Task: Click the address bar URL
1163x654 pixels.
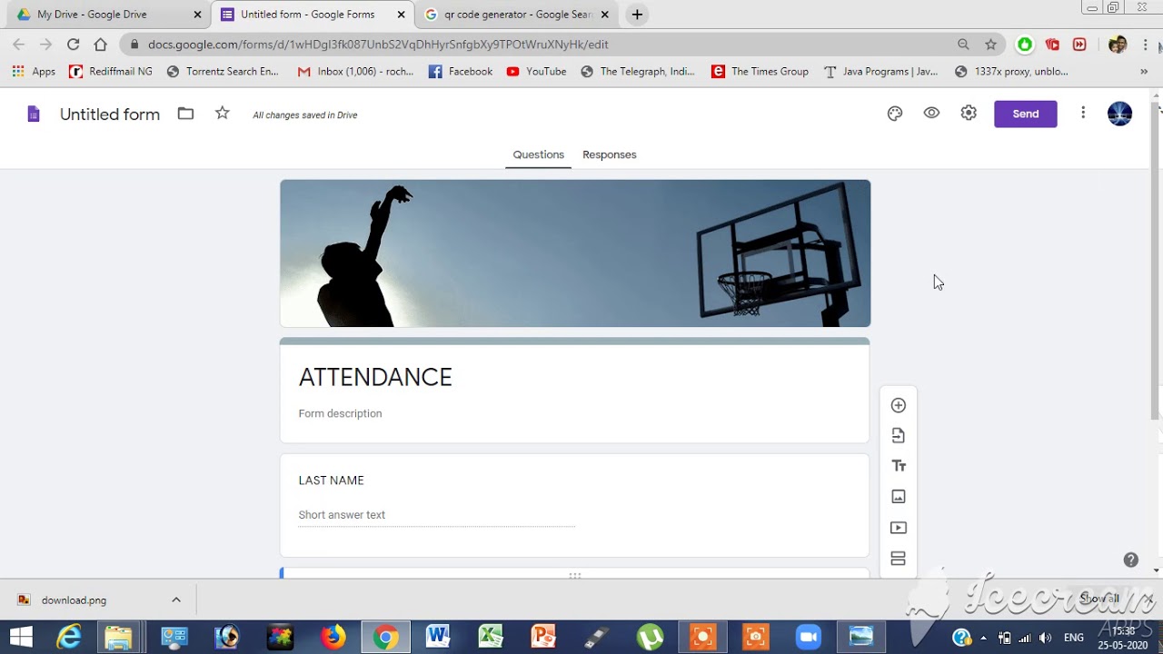Action: point(378,45)
